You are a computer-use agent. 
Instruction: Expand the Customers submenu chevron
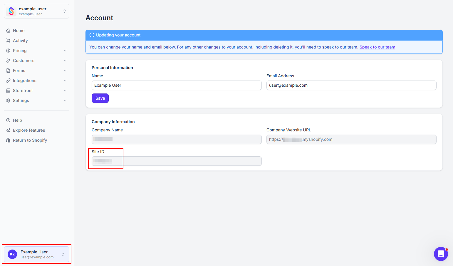click(x=65, y=61)
